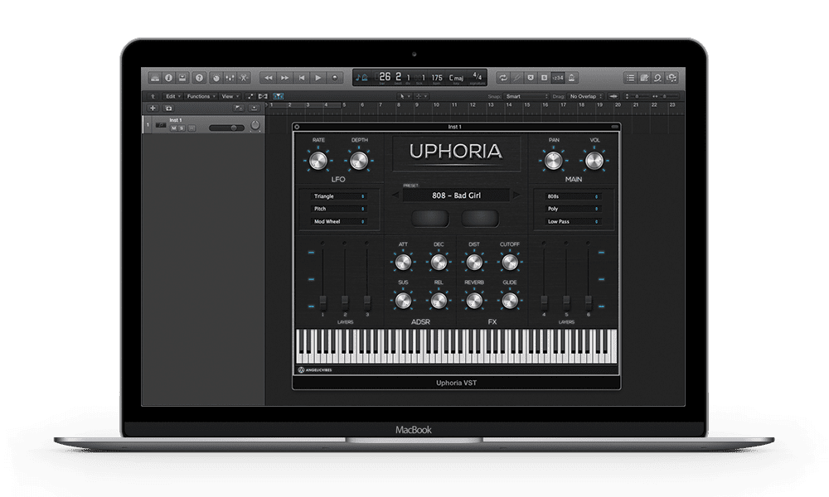Click the LFO DEPTH knob
Image resolution: width=829 pixels, height=497 pixels.
click(359, 161)
